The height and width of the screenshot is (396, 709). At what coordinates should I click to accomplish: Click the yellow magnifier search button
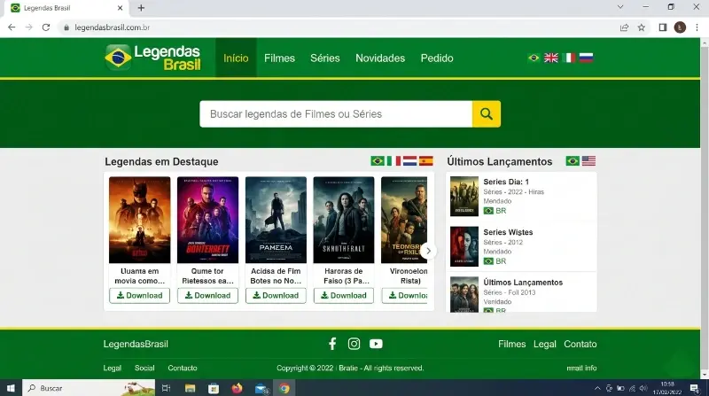(x=487, y=114)
